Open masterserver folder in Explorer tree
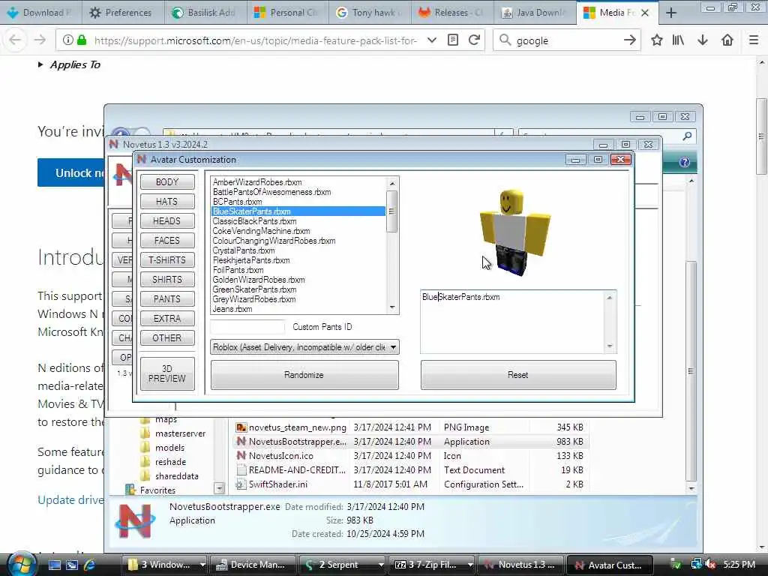Viewport: 768px width, 576px height. 180,433
